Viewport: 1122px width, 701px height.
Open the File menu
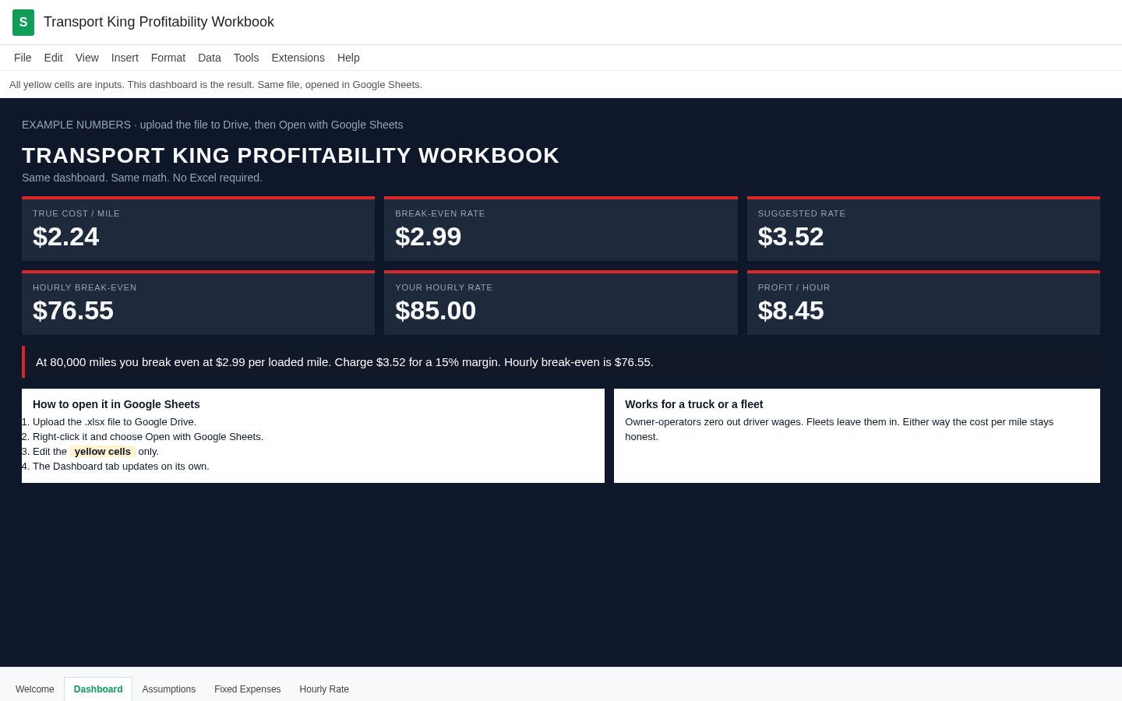tap(23, 58)
